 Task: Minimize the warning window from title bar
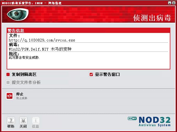(x=170, y=3)
